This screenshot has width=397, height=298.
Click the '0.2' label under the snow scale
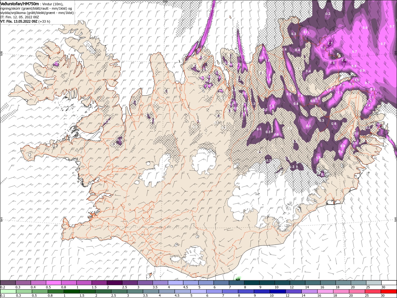pyautogui.click(x=2, y=287)
